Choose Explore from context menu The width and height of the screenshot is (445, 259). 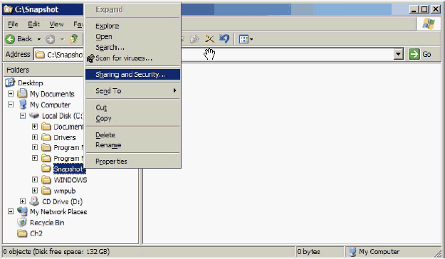[x=132, y=26]
